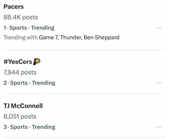Image resolution: width=169 pixels, height=139 pixels.
Task: Click the Pacers logo emoji beside #YesCers
Action: (37, 61)
